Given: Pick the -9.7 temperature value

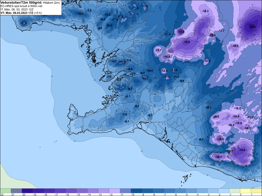Looking at the screenshot, I should 130,89.
